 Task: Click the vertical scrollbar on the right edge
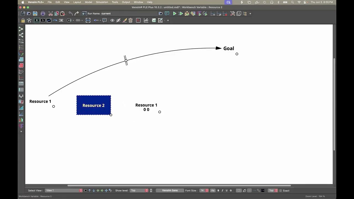coord(334,104)
